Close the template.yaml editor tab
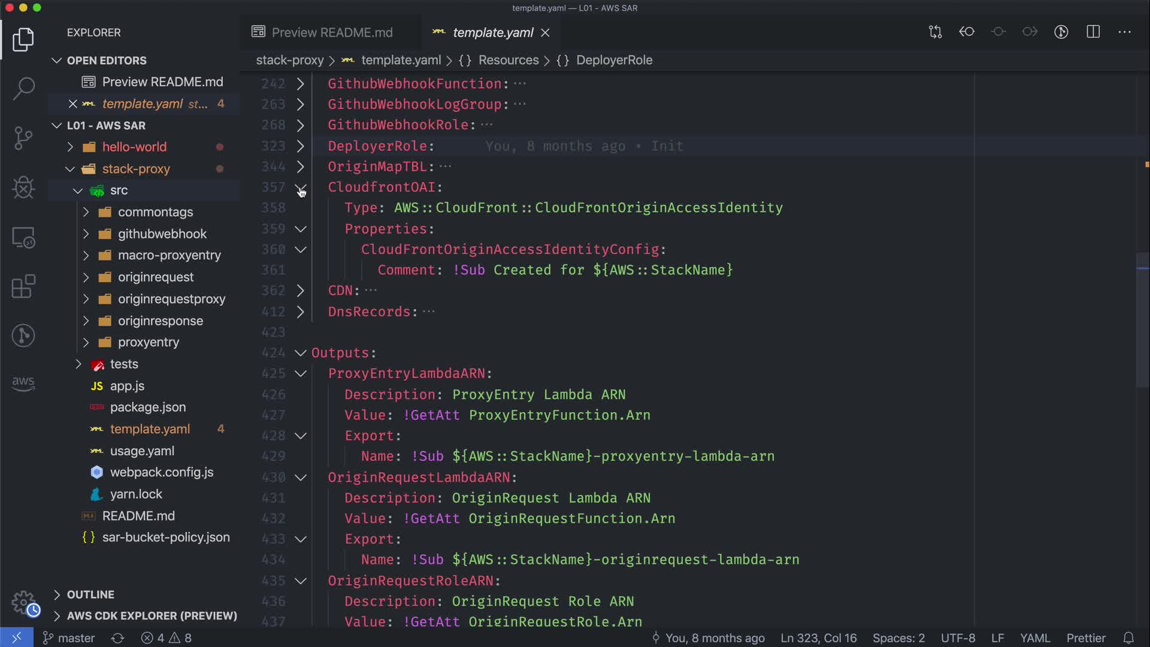This screenshot has width=1150, height=647. point(545,33)
